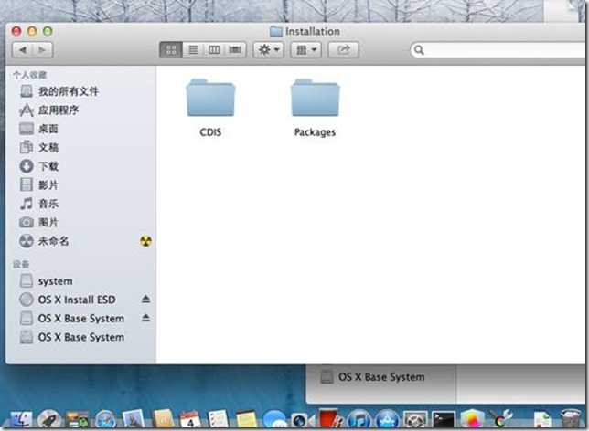Switch to icon view
Viewport: 589px width, 431px height.
tap(171, 50)
